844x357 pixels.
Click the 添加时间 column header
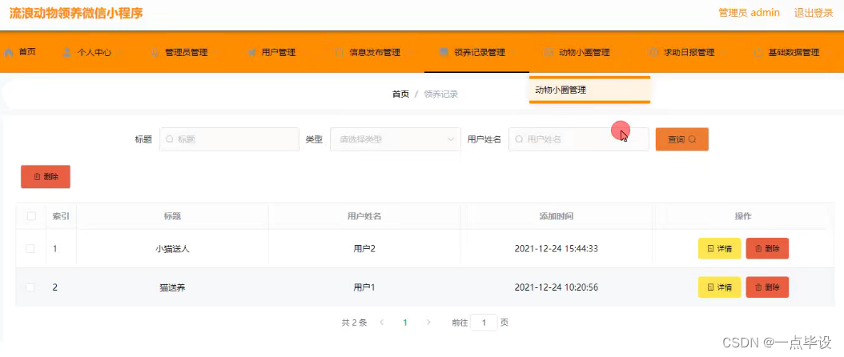(556, 216)
